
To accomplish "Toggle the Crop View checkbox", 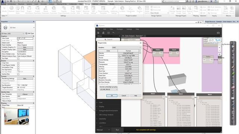I will coord(18,63).
